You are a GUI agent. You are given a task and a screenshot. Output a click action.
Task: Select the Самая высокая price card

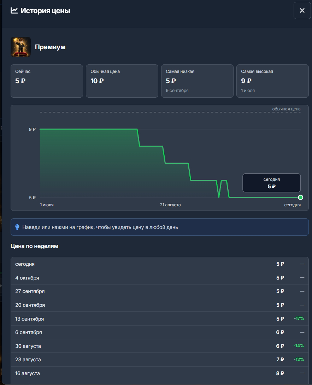click(272, 81)
